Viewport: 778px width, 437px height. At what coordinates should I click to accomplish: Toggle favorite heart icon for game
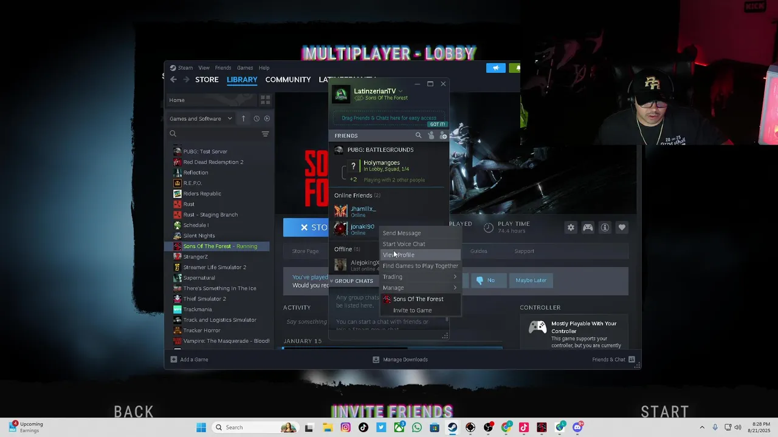tap(622, 228)
